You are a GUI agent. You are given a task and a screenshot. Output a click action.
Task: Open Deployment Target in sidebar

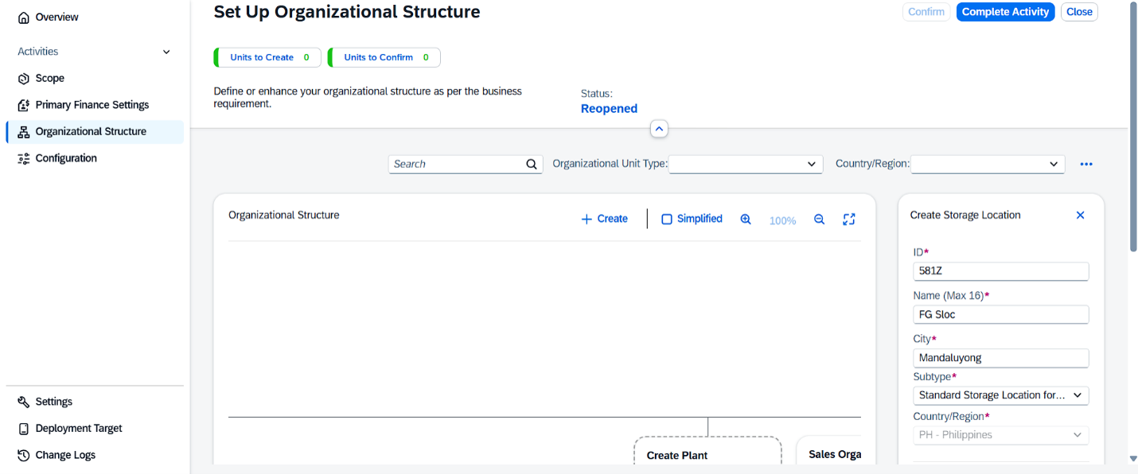click(x=70, y=428)
